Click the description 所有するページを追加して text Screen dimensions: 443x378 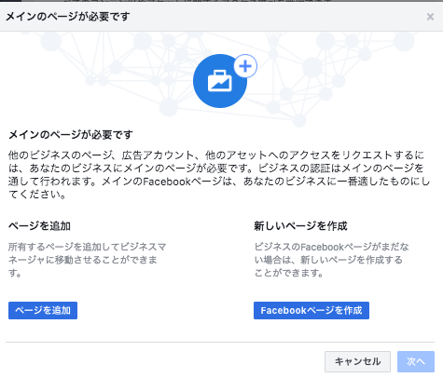[x=88, y=260]
